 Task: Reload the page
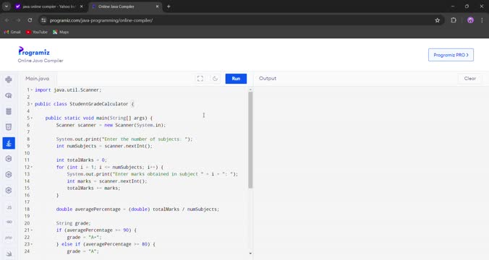(30, 20)
